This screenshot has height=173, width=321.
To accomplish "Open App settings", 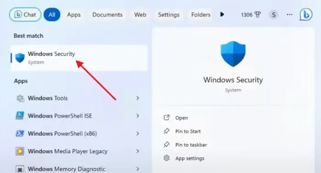I will point(189,158).
